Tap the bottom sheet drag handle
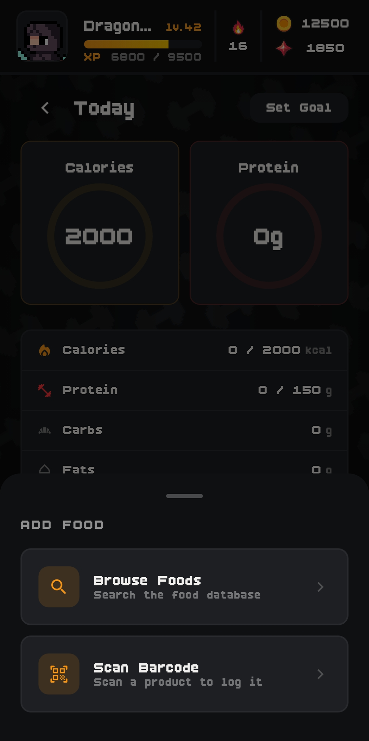 tap(184, 496)
